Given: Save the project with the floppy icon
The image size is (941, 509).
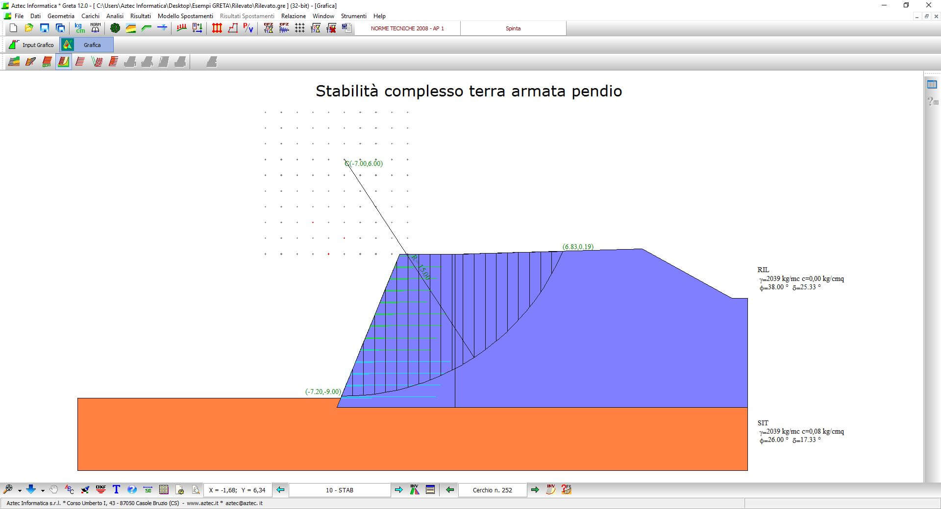Looking at the screenshot, I should 45,28.
